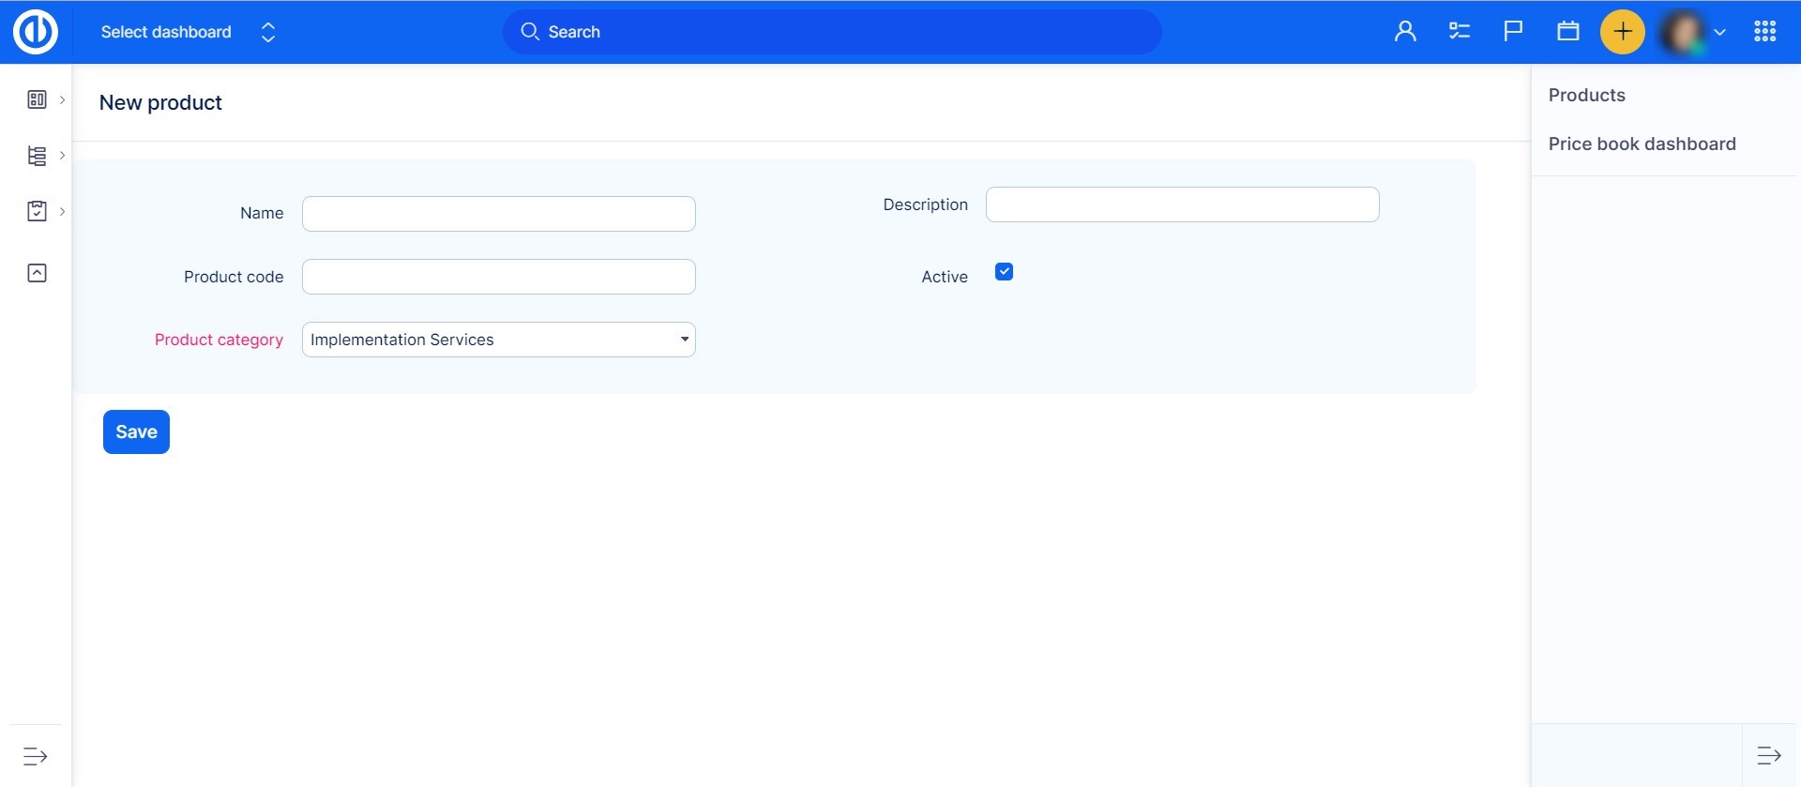Open the user profile icon in top bar
Viewport: 1801px width, 787px height.
[1404, 32]
